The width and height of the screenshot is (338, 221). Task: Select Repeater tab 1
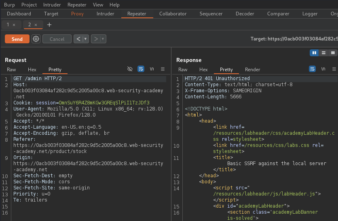click(8, 25)
